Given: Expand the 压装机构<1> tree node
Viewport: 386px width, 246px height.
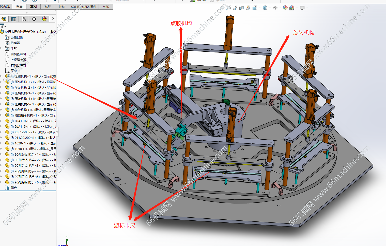Looking at the screenshot, I should coord(1,76).
